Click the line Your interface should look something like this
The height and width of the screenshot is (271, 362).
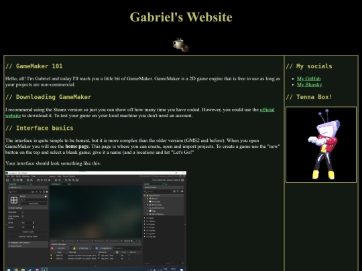(x=53, y=163)
